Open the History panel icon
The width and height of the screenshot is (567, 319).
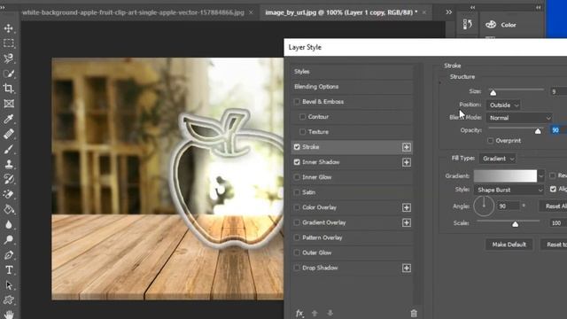tap(467, 24)
